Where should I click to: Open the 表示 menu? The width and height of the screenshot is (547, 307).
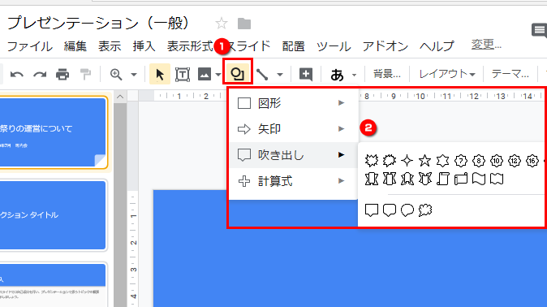(x=110, y=46)
